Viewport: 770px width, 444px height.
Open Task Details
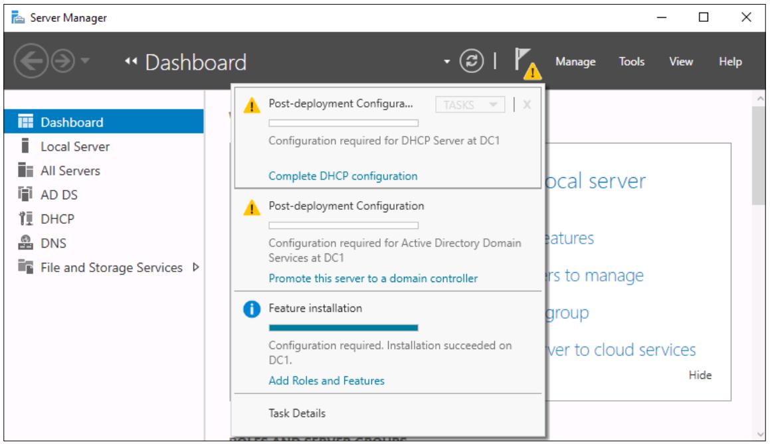pos(296,413)
